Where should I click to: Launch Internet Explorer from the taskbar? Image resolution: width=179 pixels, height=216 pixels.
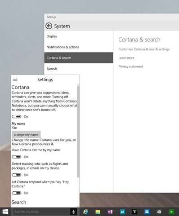point(85,212)
